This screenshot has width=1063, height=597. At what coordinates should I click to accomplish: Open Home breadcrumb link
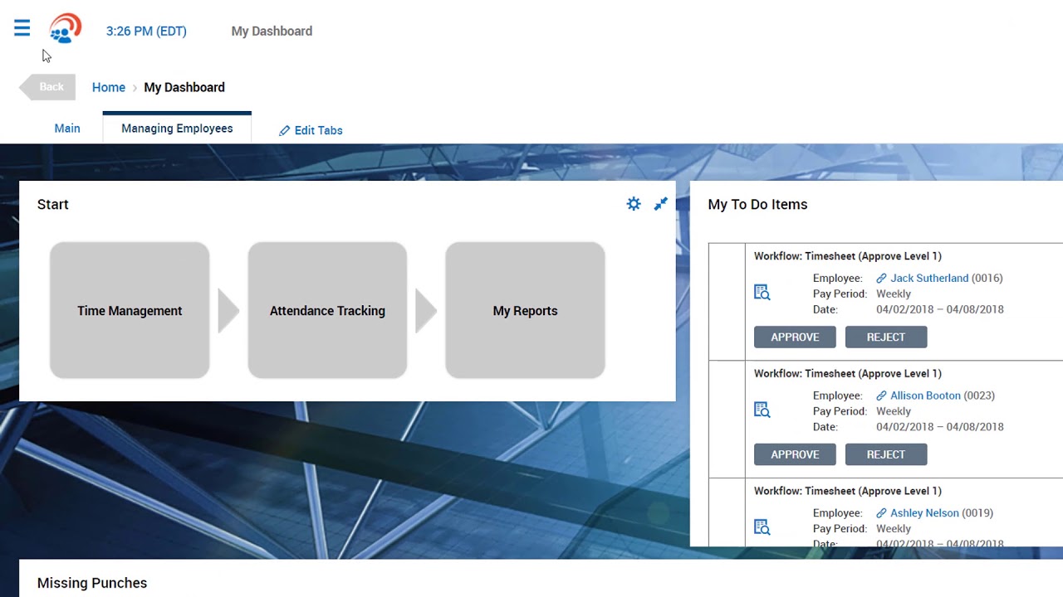pos(109,87)
